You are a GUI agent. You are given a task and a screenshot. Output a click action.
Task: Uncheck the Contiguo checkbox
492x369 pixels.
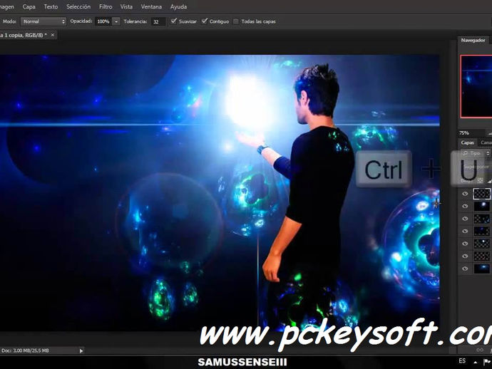(204, 21)
